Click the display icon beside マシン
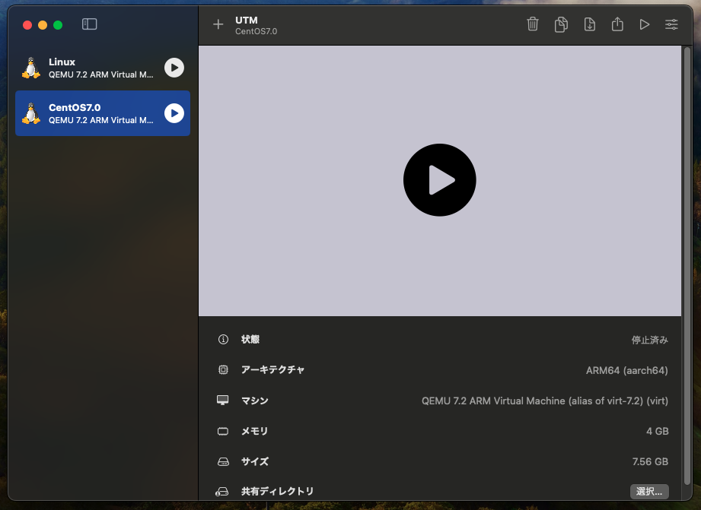 tap(221, 400)
